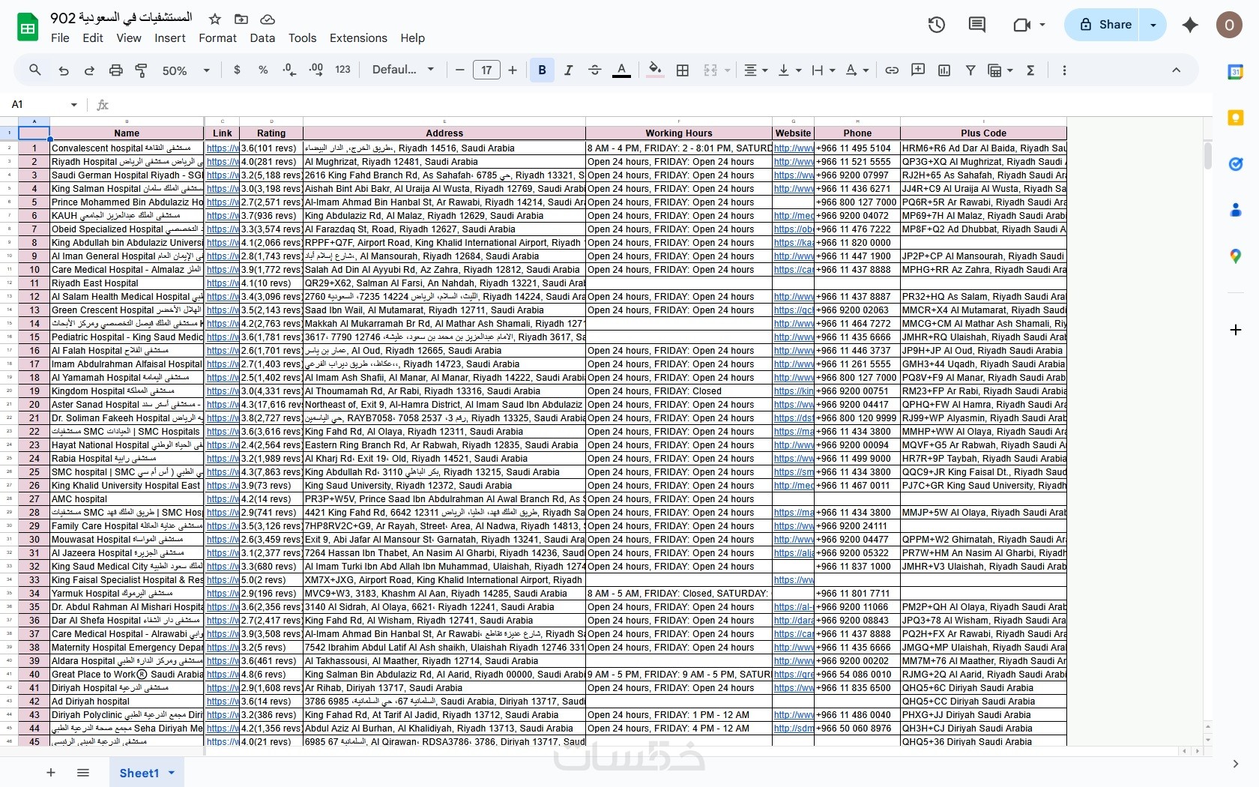Insert a link icon

892,70
